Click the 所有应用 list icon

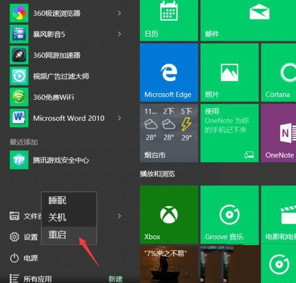14,279
